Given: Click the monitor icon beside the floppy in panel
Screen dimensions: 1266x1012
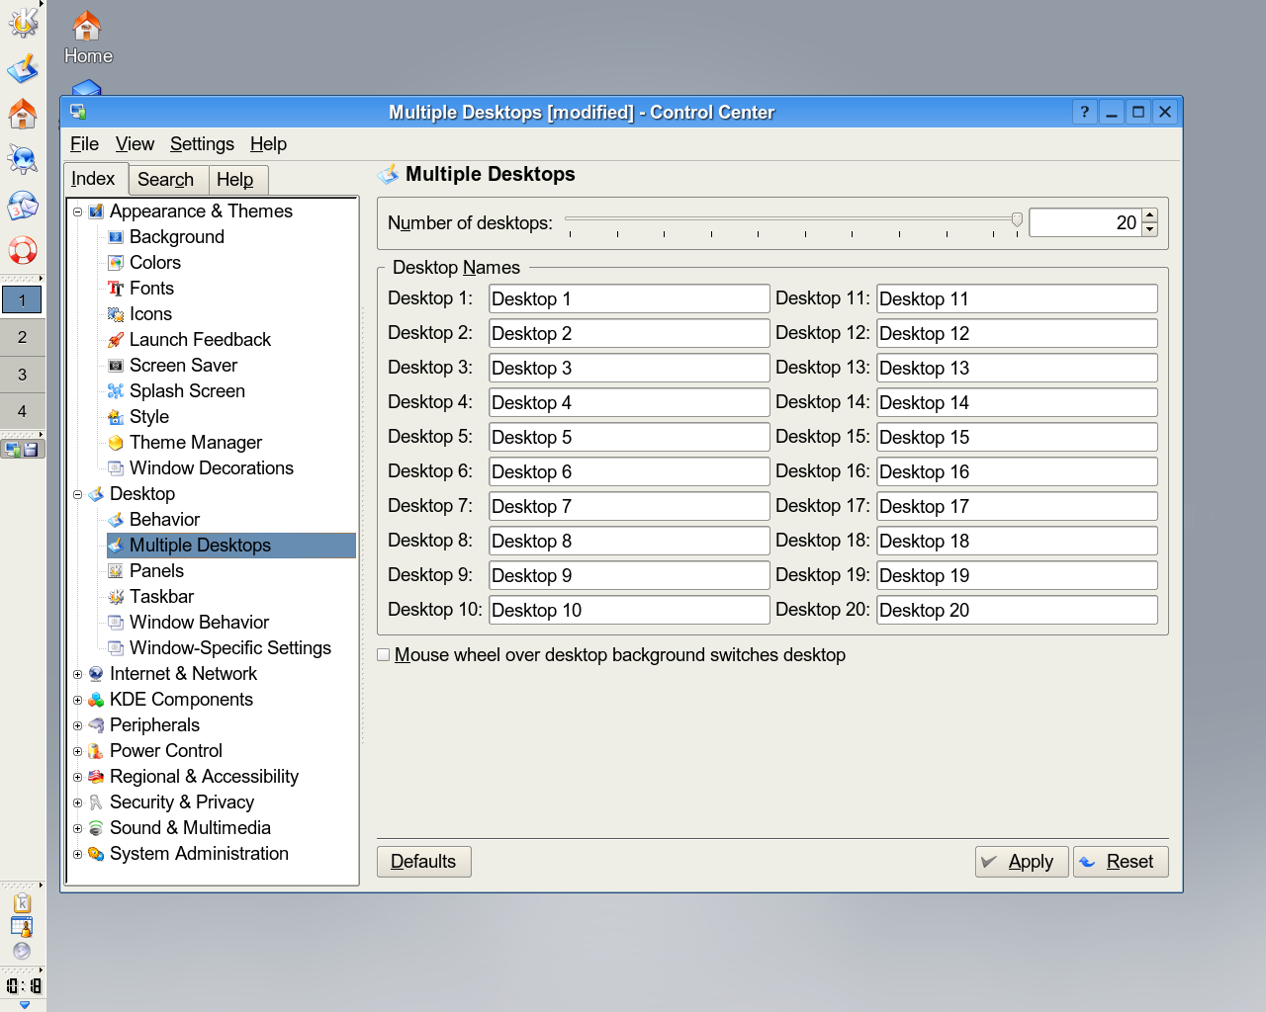Looking at the screenshot, I should [x=13, y=450].
